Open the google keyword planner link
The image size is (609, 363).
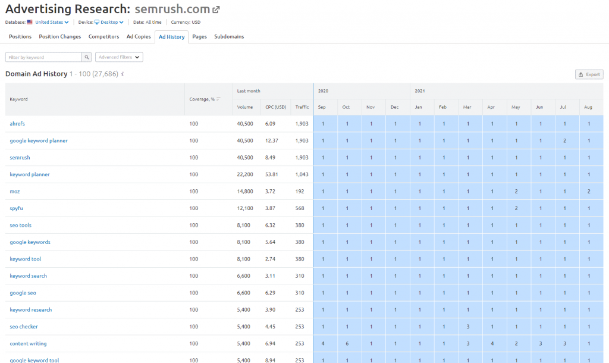point(39,140)
